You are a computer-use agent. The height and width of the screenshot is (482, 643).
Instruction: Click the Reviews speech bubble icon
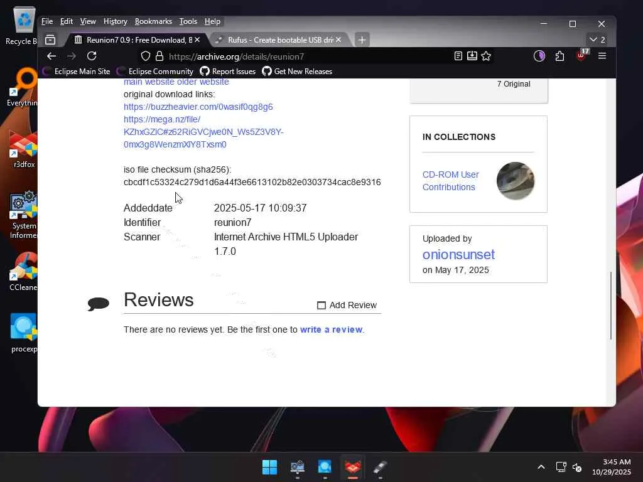point(99,304)
